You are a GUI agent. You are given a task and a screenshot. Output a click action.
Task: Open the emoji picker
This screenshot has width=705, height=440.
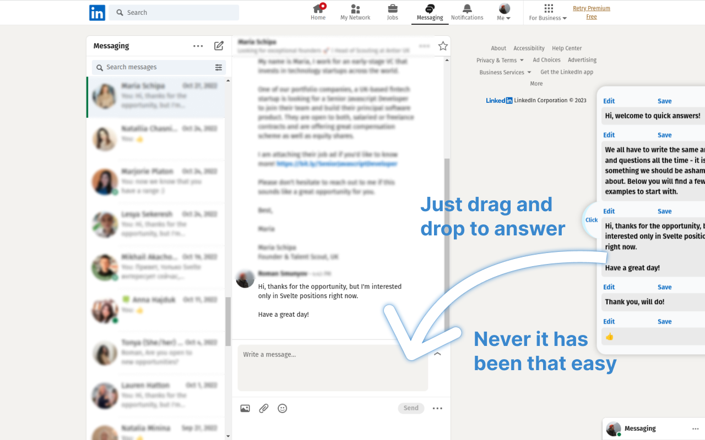(283, 408)
